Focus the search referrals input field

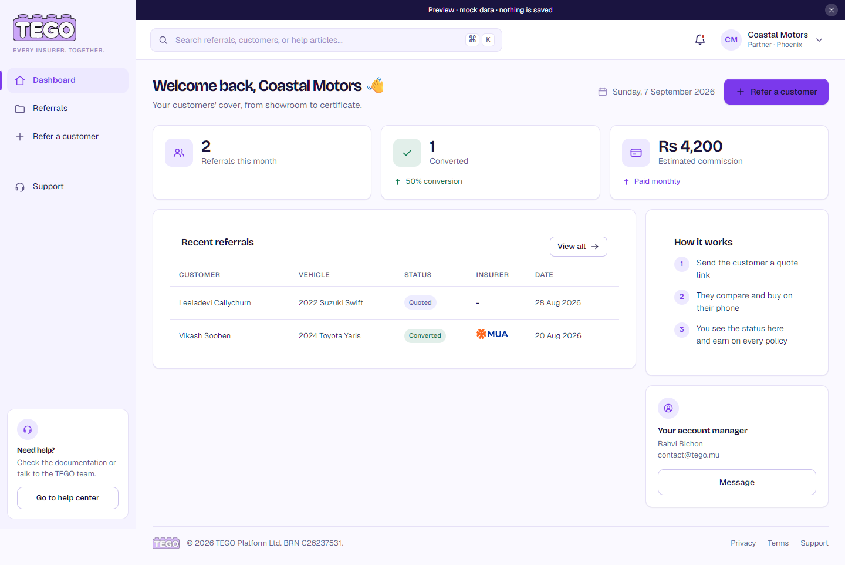pyautogui.click(x=326, y=40)
